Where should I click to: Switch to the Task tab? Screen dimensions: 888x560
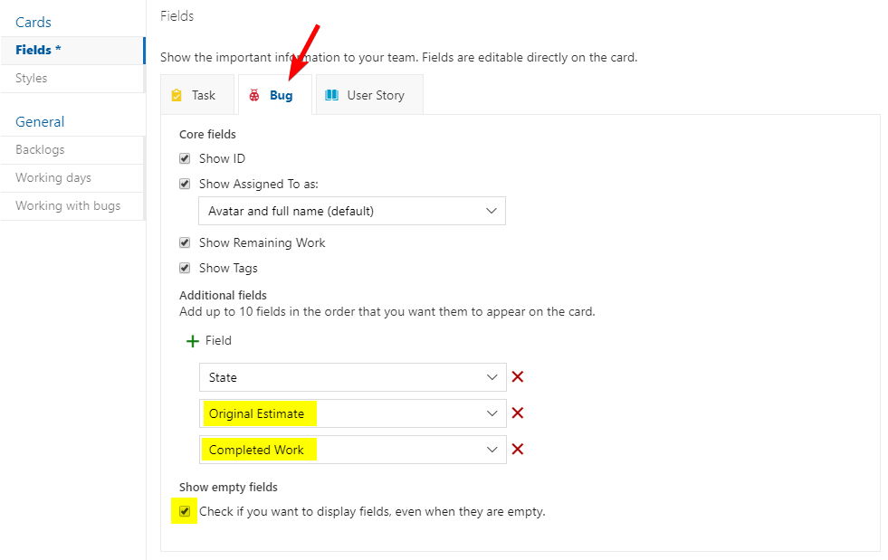[197, 94]
